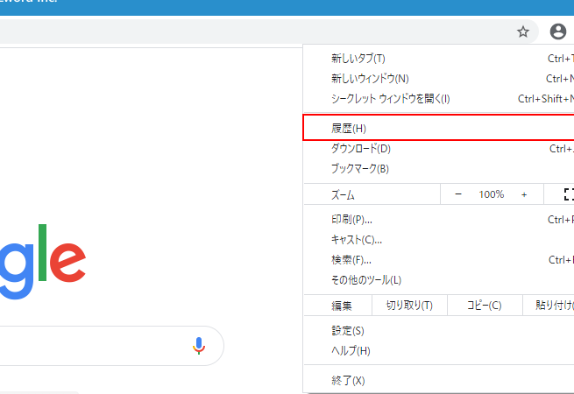Choose 印刷(P)... from the menu
574x394 pixels.
pos(351,220)
